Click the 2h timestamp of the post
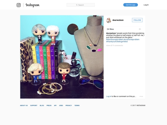This screenshot has width=167, height=125. 140,29
